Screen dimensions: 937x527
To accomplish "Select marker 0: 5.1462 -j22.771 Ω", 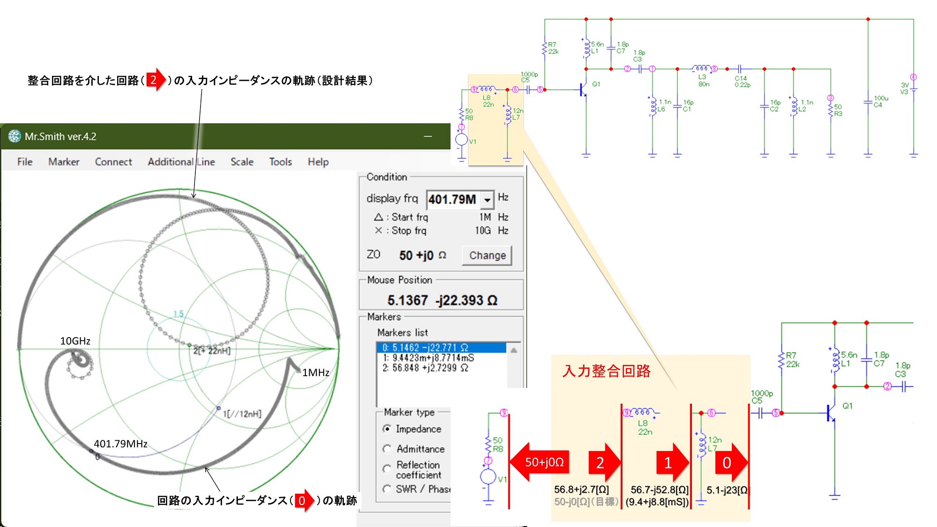I will click(x=441, y=348).
